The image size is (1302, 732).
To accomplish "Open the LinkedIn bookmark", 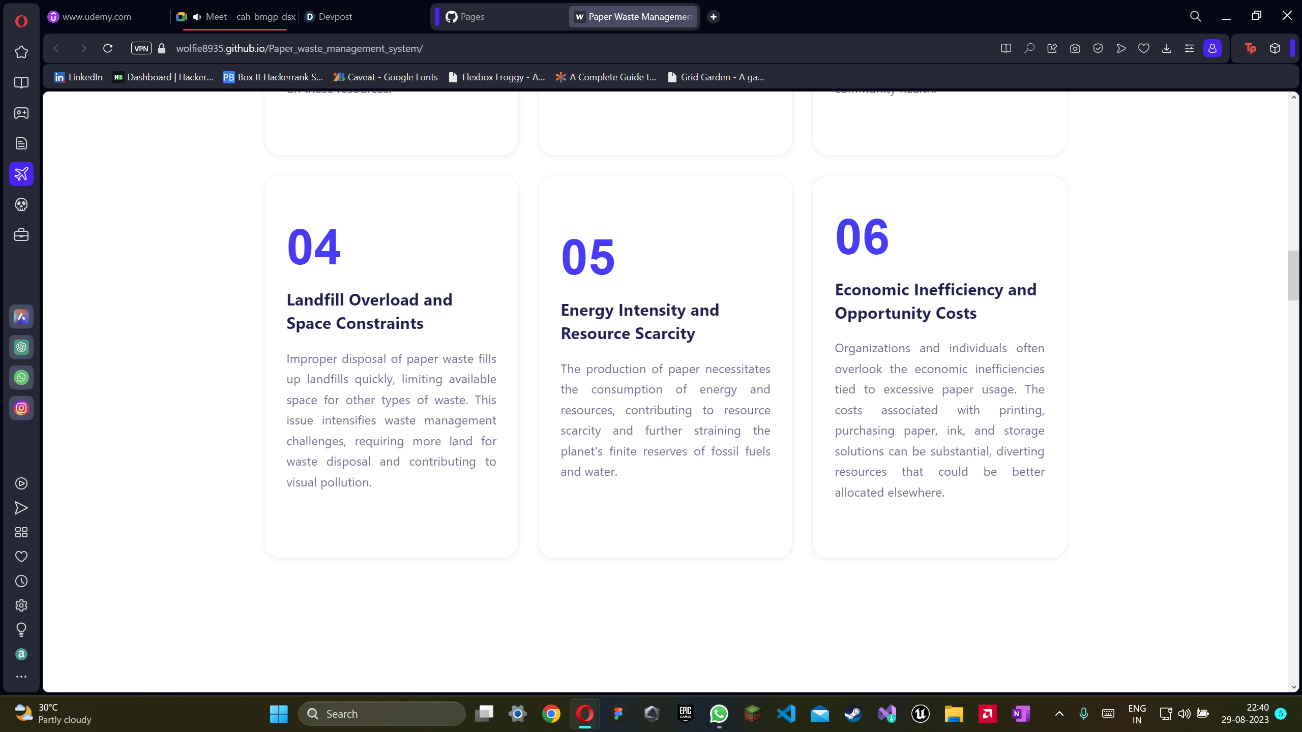I will click(78, 77).
